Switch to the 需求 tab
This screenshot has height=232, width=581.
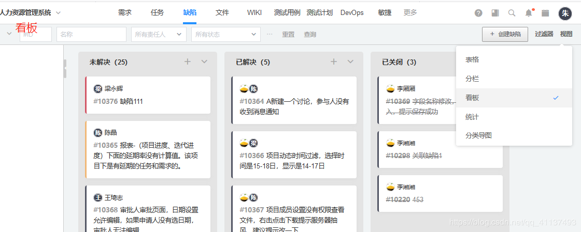pyautogui.click(x=125, y=12)
